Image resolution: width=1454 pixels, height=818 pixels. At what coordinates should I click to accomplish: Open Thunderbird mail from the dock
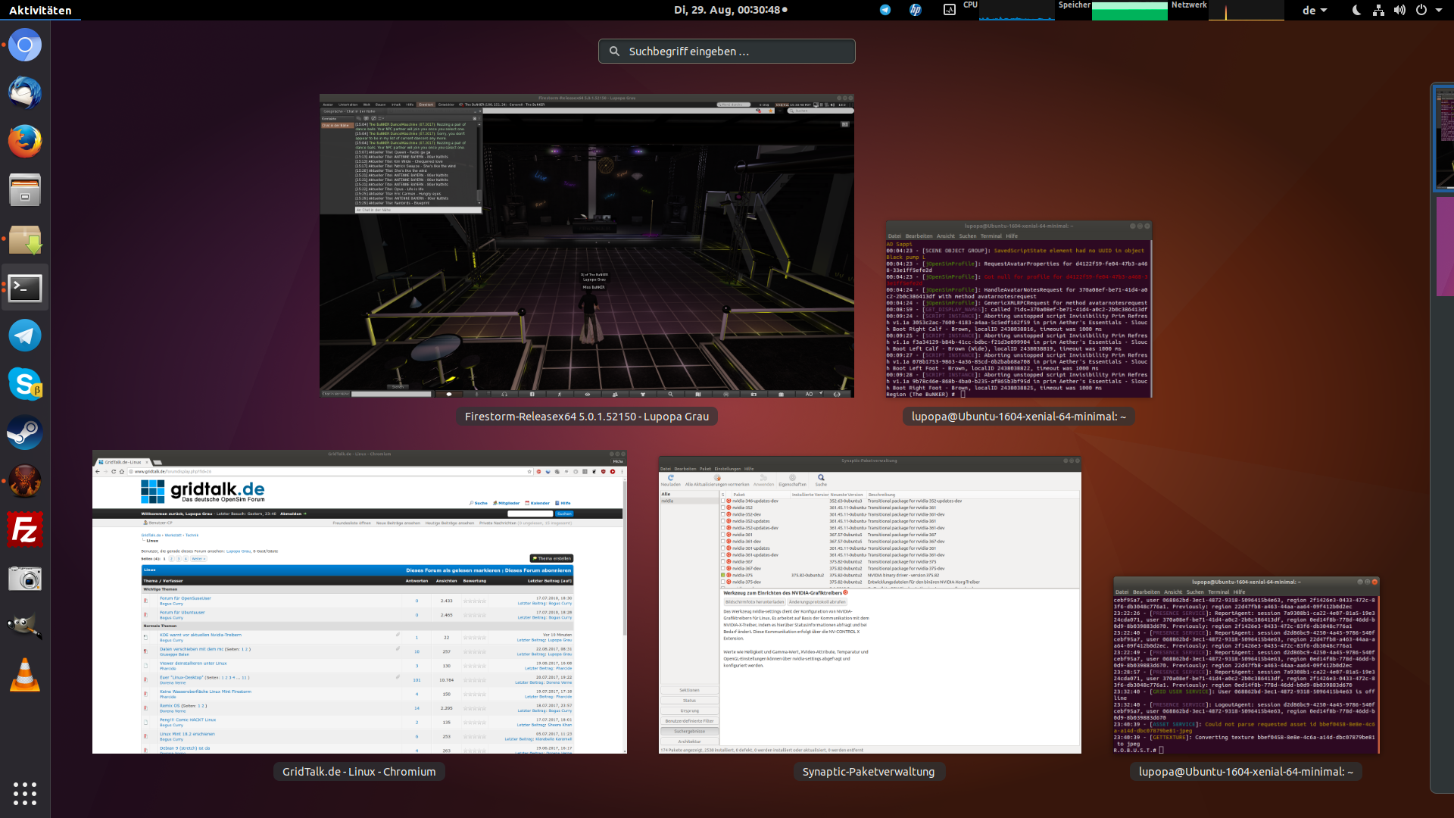(x=25, y=93)
